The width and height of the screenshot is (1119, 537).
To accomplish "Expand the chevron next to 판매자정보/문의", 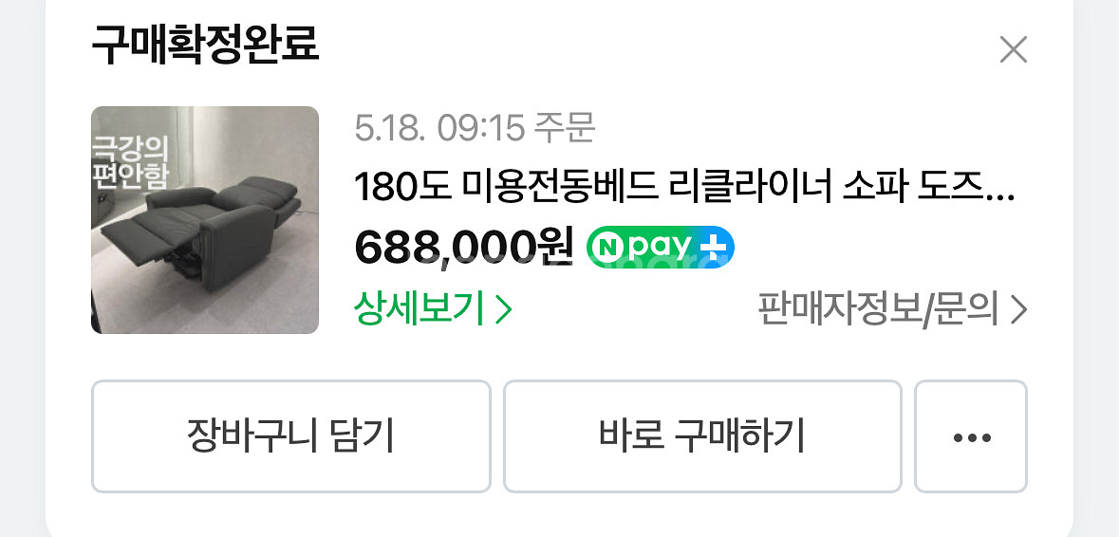I will point(1019,310).
